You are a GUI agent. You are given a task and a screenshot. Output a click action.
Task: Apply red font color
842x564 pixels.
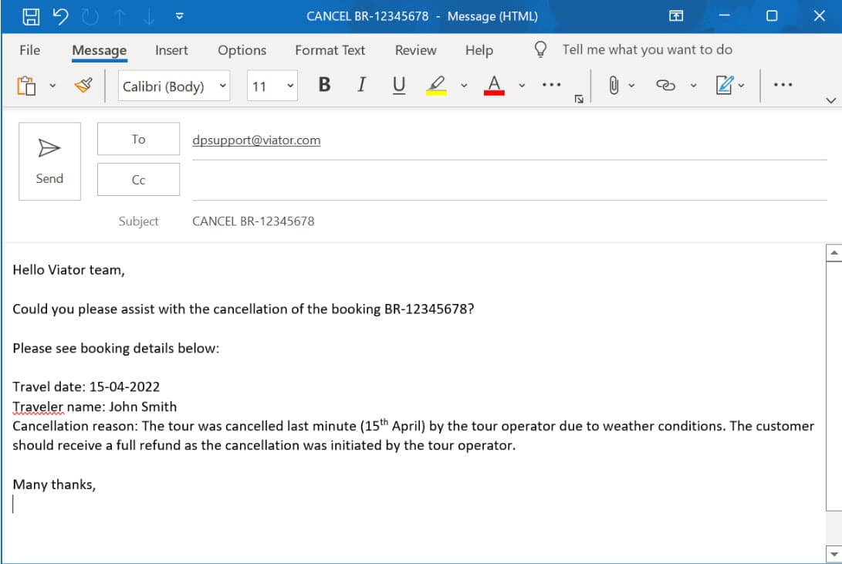(494, 85)
